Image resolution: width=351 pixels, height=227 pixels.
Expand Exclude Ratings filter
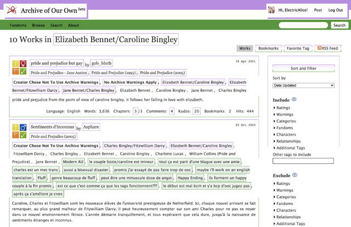(x=281, y=184)
